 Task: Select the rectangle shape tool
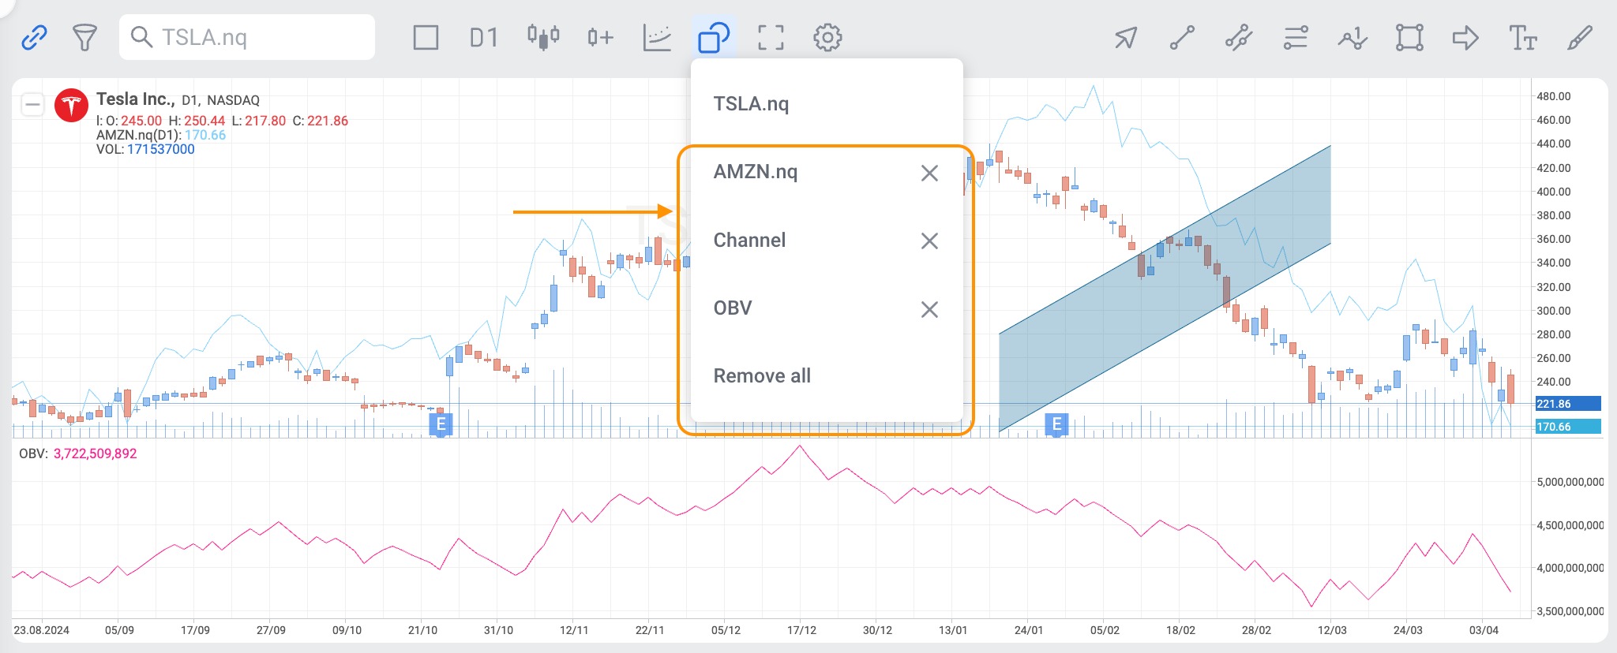coord(1409,37)
